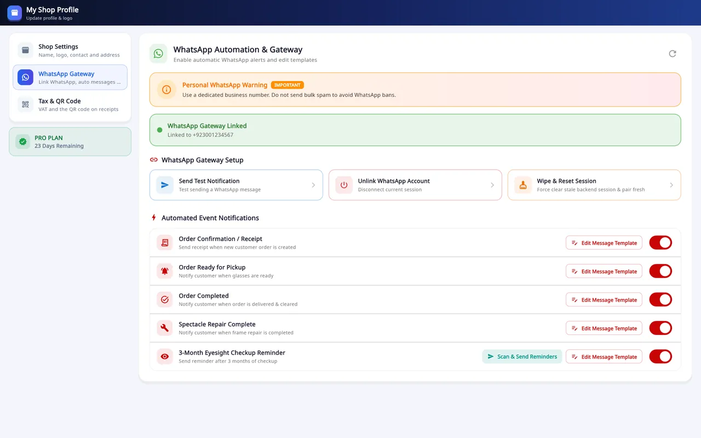Turn off Order Ready for Pickup toggle
This screenshot has height=438, width=701.
pyautogui.click(x=660, y=271)
